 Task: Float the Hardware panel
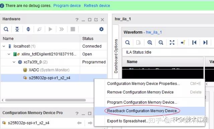coord(96,20)
